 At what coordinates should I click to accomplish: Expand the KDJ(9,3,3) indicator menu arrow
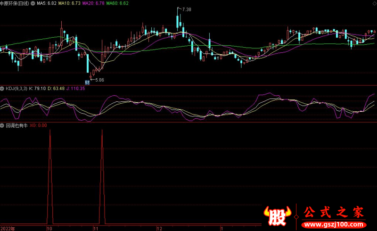point(2,88)
